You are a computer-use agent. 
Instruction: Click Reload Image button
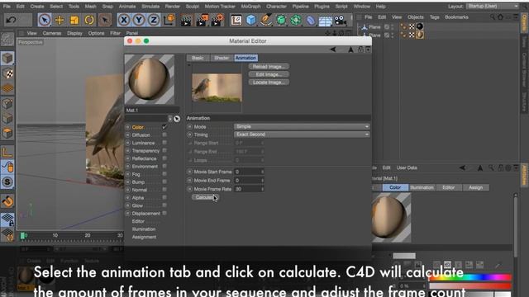[x=269, y=67]
